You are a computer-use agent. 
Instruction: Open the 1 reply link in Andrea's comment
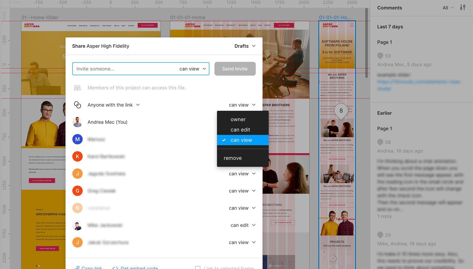click(x=384, y=216)
